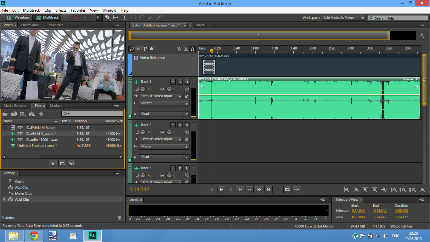Select the Razor tool in toolbar

[108, 18]
